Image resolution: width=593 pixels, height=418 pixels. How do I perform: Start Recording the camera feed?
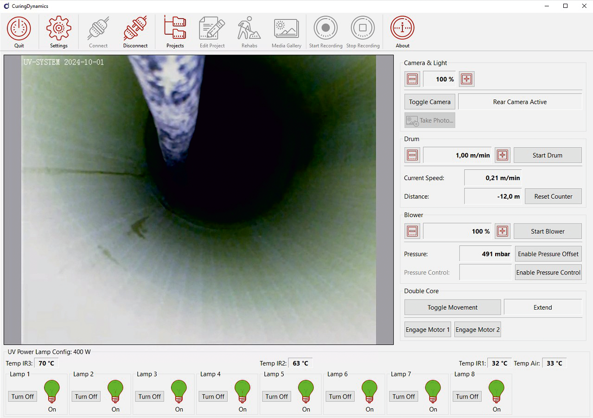325,28
